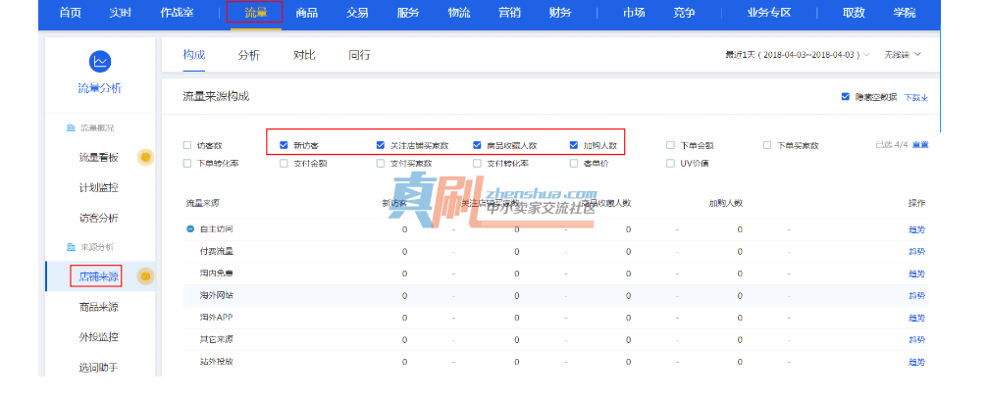Open 业务专区 in top navigation
This screenshot has width=988, height=400.
(x=769, y=13)
